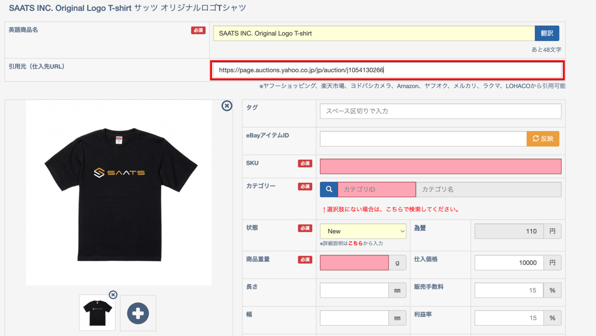Click the 引用元 source URL field
Screen dimensions: 596x336
click(x=387, y=70)
